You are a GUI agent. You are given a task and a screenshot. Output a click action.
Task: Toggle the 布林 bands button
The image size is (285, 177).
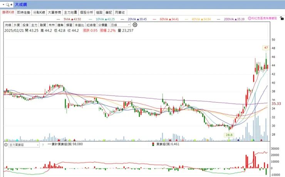pos(52,25)
